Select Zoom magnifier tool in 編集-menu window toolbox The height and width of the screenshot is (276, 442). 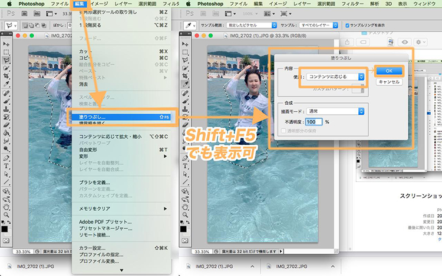pos(6,215)
